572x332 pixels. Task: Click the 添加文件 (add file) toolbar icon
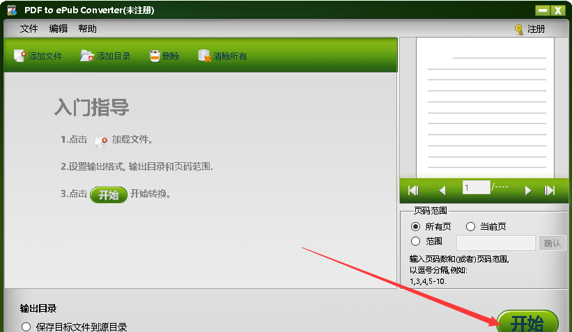point(20,56)
